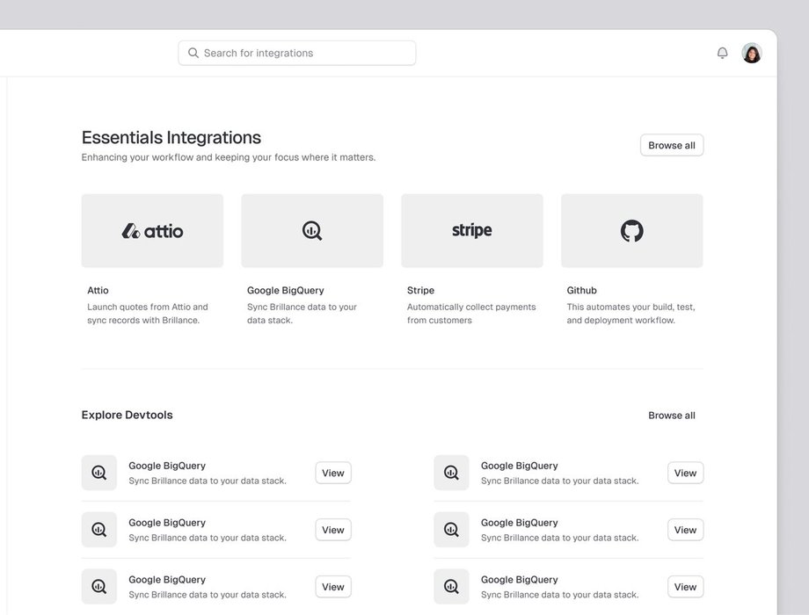Select the Stripe logo card

[472, 231]
